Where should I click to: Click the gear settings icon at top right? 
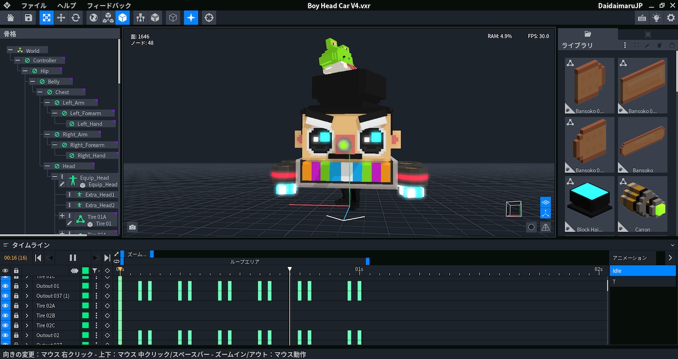point(671,18)
